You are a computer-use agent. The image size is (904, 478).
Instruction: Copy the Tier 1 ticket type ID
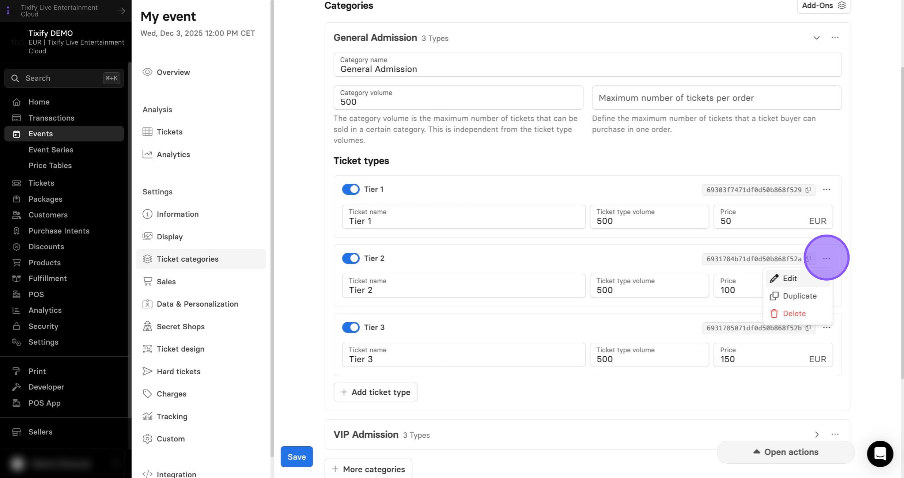[x=808, y=190]
